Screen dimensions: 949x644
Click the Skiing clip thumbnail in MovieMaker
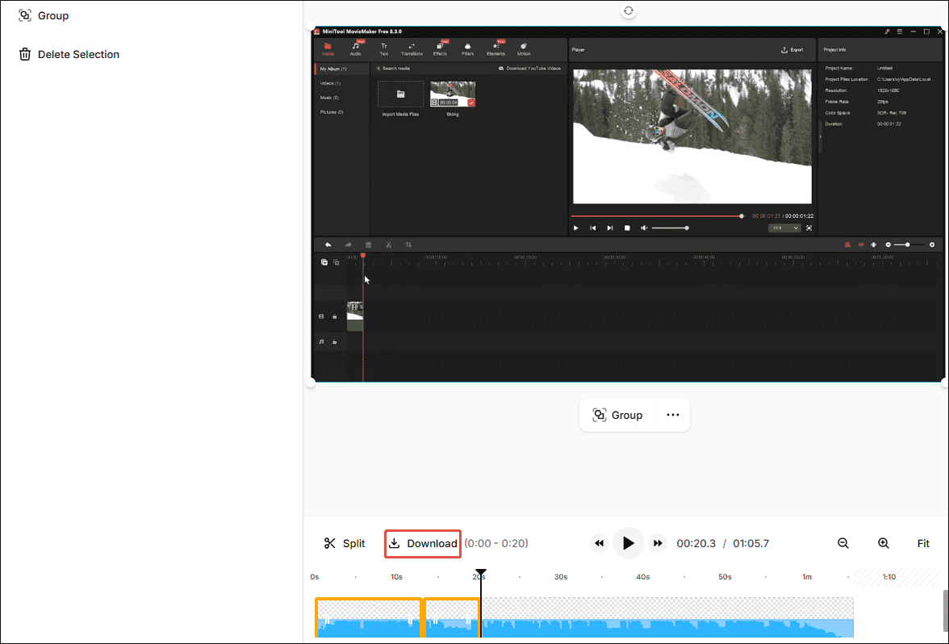[x=453, y=94]
